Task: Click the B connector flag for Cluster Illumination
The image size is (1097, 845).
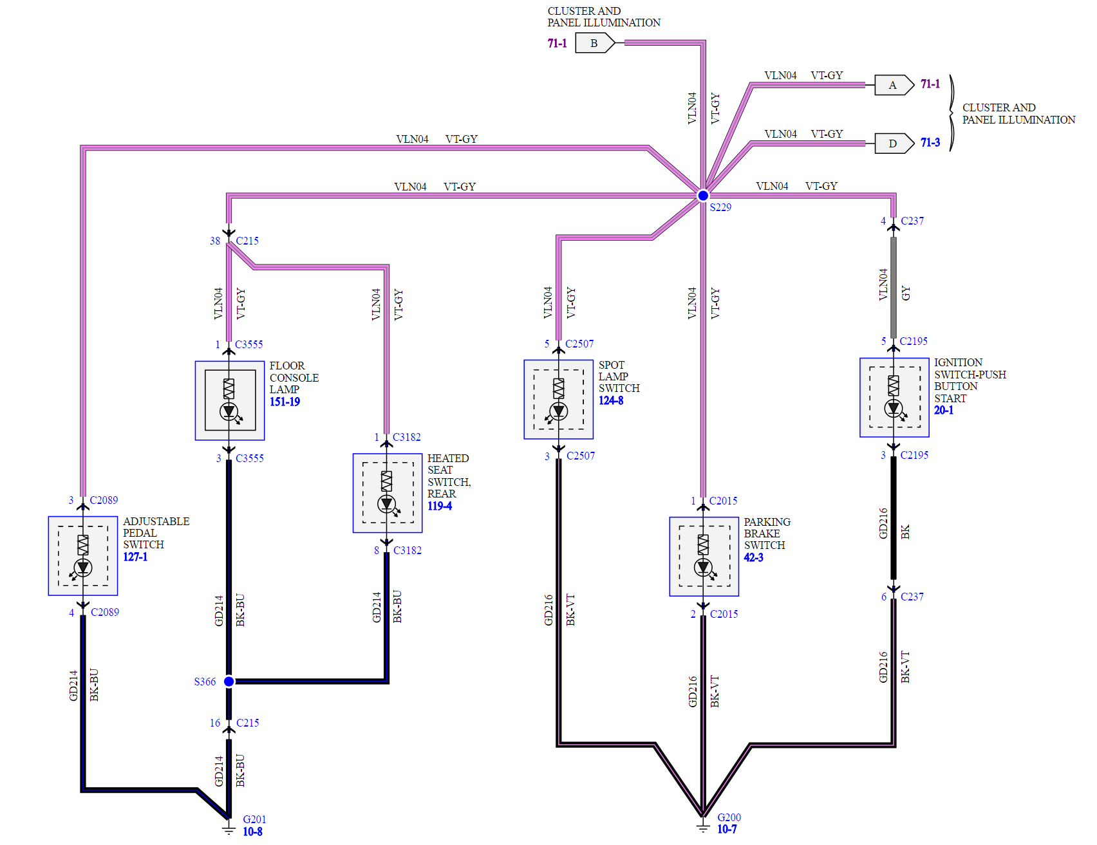Action: point(594,44)
